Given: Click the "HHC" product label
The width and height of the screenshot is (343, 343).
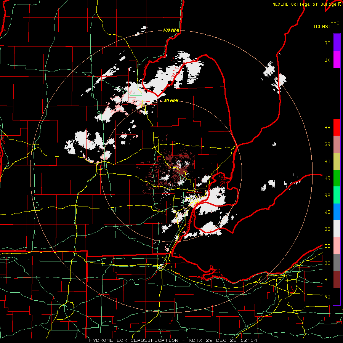Looking at the screenshot, I should tap(335, 23).
